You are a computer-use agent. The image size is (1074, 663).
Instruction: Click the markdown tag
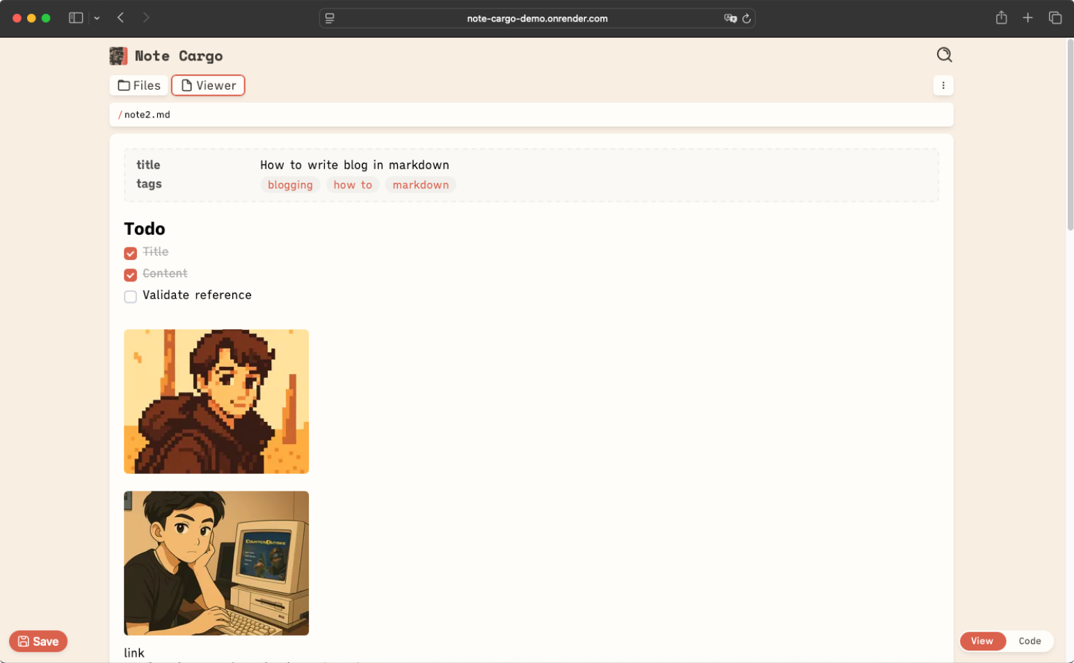[420, 185]
